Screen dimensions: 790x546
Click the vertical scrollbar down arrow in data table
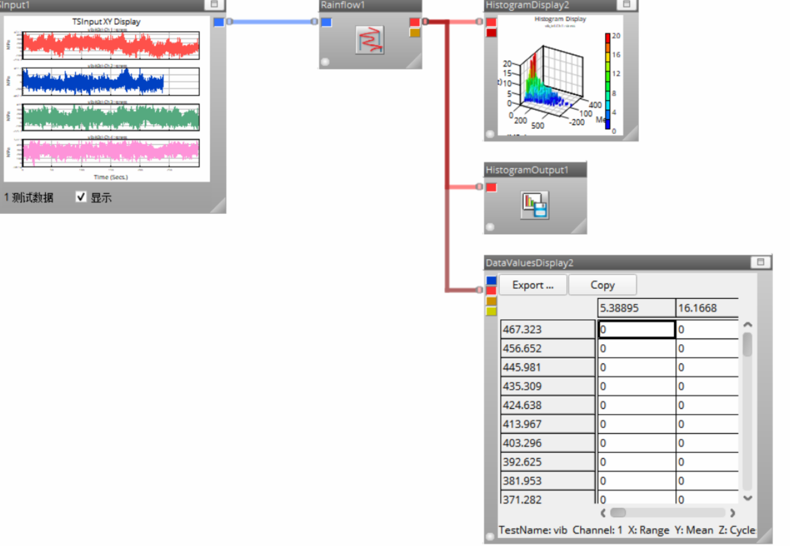click(x=747, y=498)
